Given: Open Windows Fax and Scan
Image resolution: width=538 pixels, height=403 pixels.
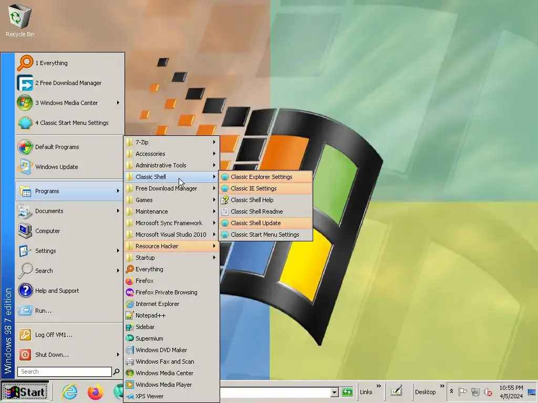Looking at the screenshot, I should pyautogui.click(x=172, y=362).
